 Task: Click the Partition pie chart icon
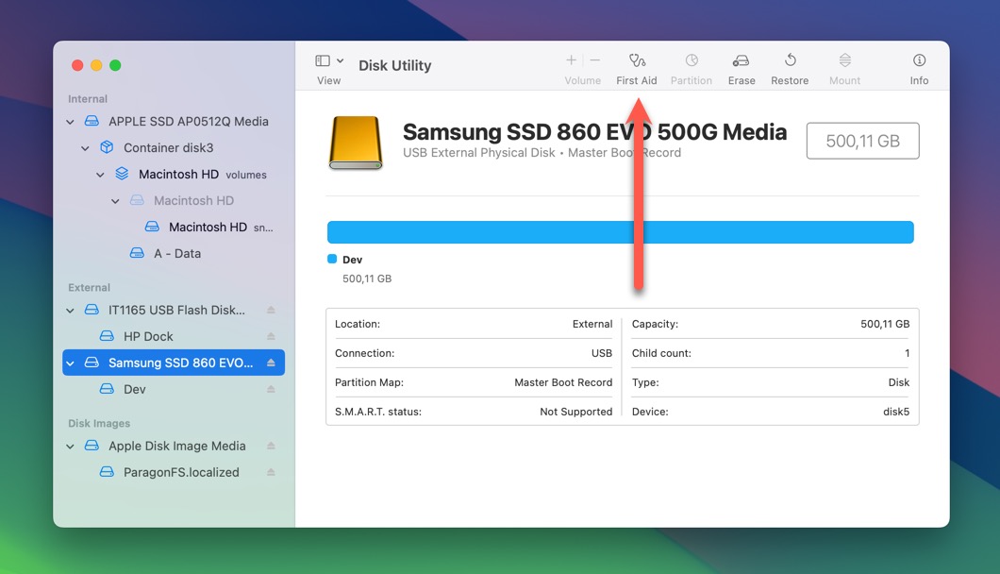click(x=692, y=60)
